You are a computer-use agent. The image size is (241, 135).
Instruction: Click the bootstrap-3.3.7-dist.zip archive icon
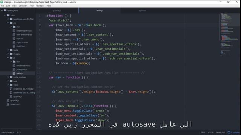click(x=11, y=89)
